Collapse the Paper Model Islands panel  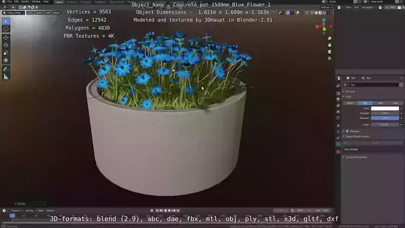(x=357, y=136)
